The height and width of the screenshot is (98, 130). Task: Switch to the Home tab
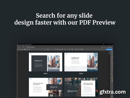click(19, 47)
